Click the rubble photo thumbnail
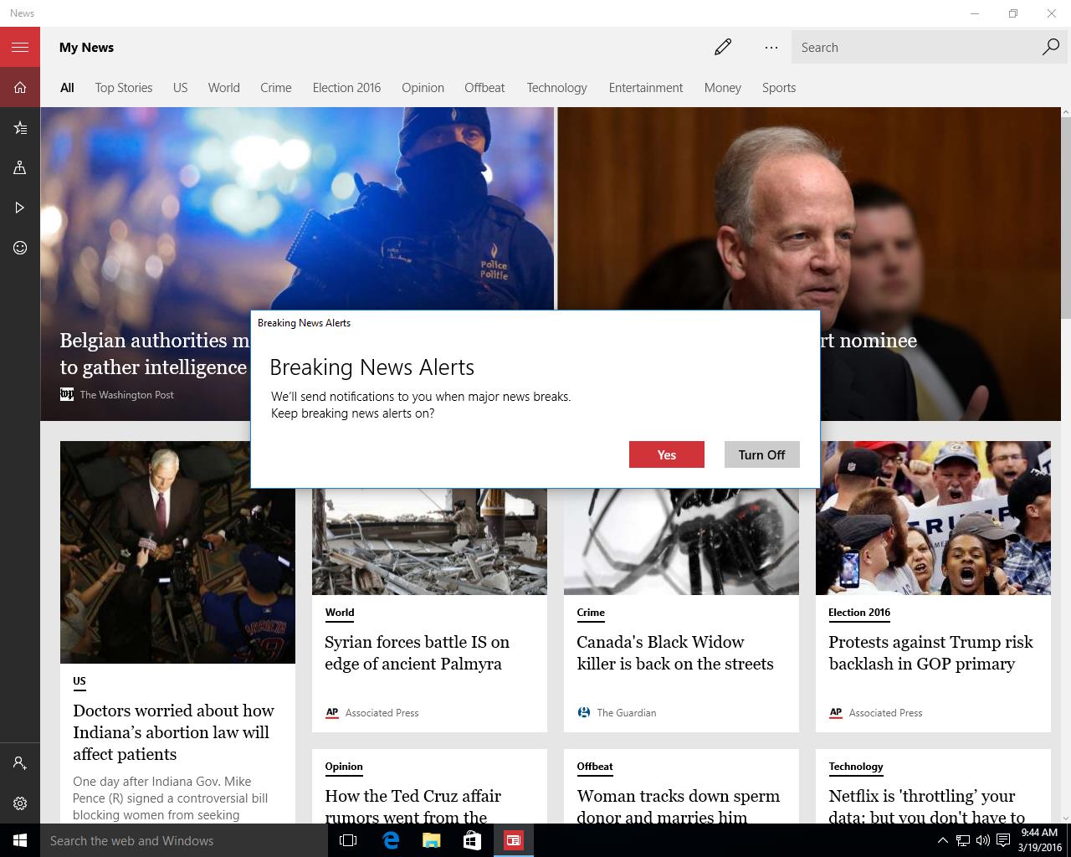The image size is (1071, 857). coord(429,541)
